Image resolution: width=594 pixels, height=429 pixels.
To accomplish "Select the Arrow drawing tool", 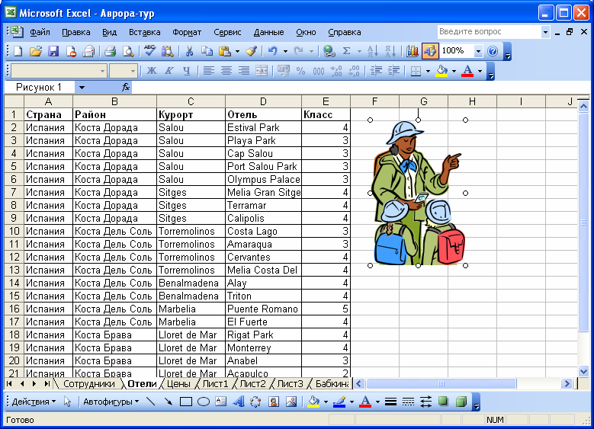I will 169,402.
